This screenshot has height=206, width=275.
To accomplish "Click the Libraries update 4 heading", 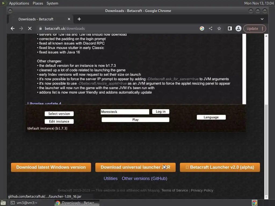I will [44, 103].
